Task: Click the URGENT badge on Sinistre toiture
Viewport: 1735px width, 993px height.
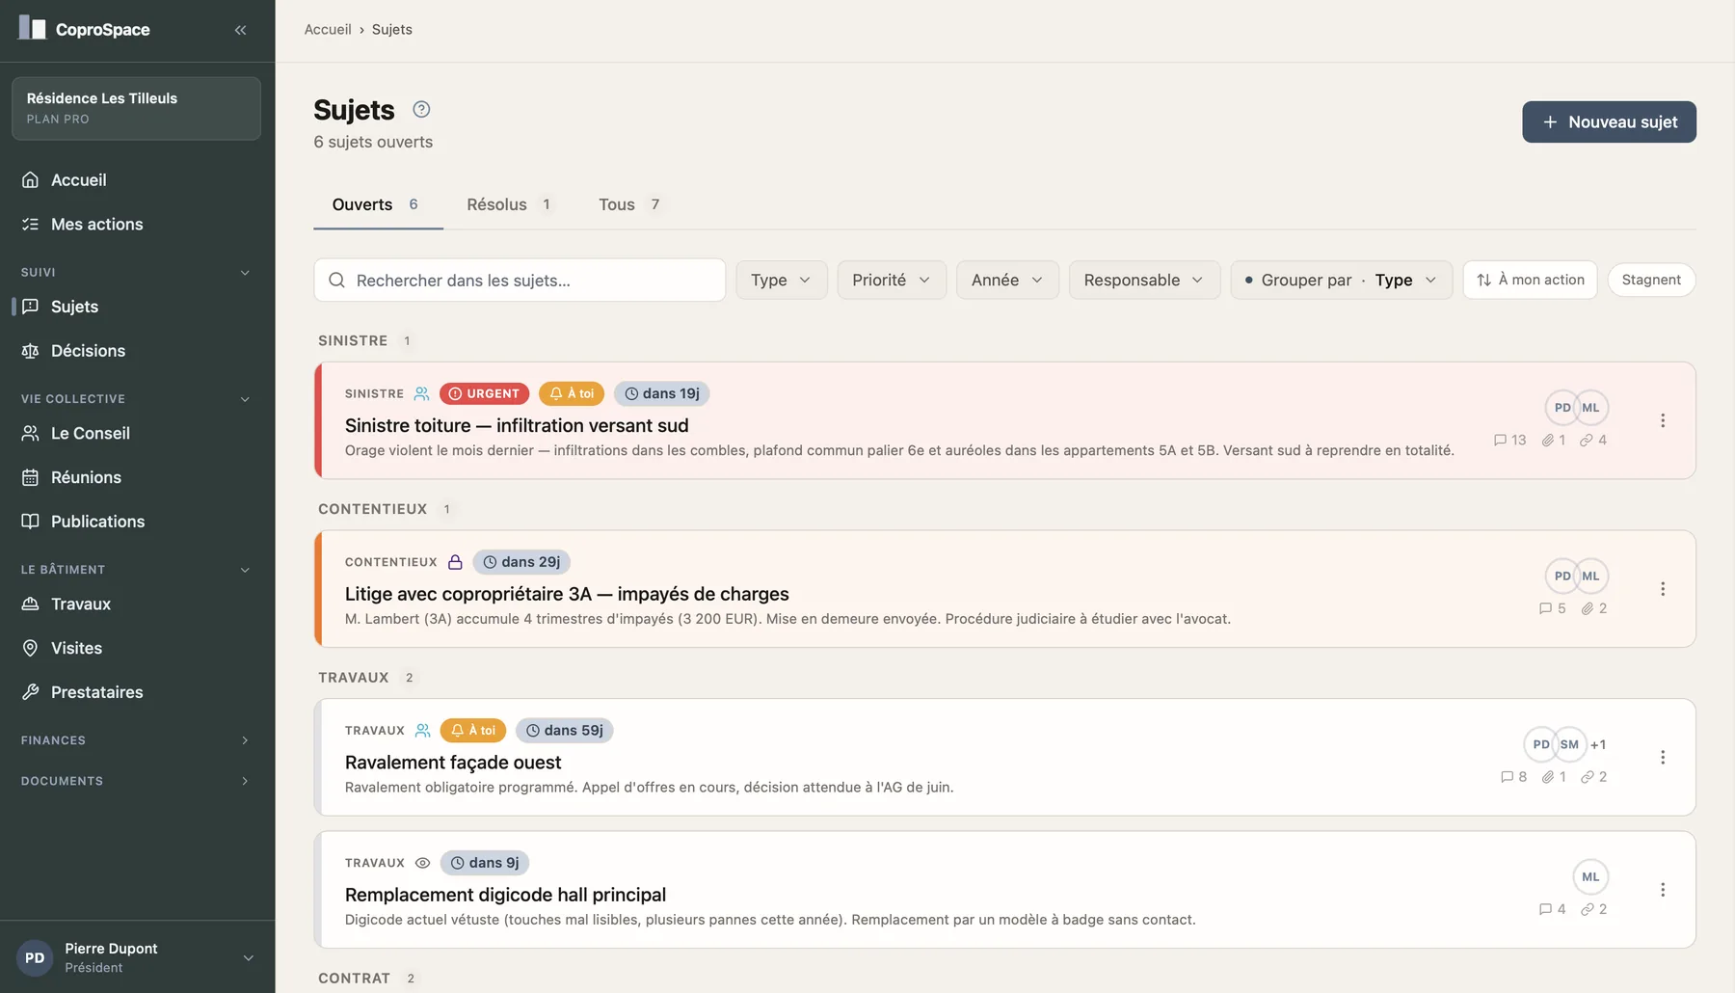Action: [x=484, y=393]
